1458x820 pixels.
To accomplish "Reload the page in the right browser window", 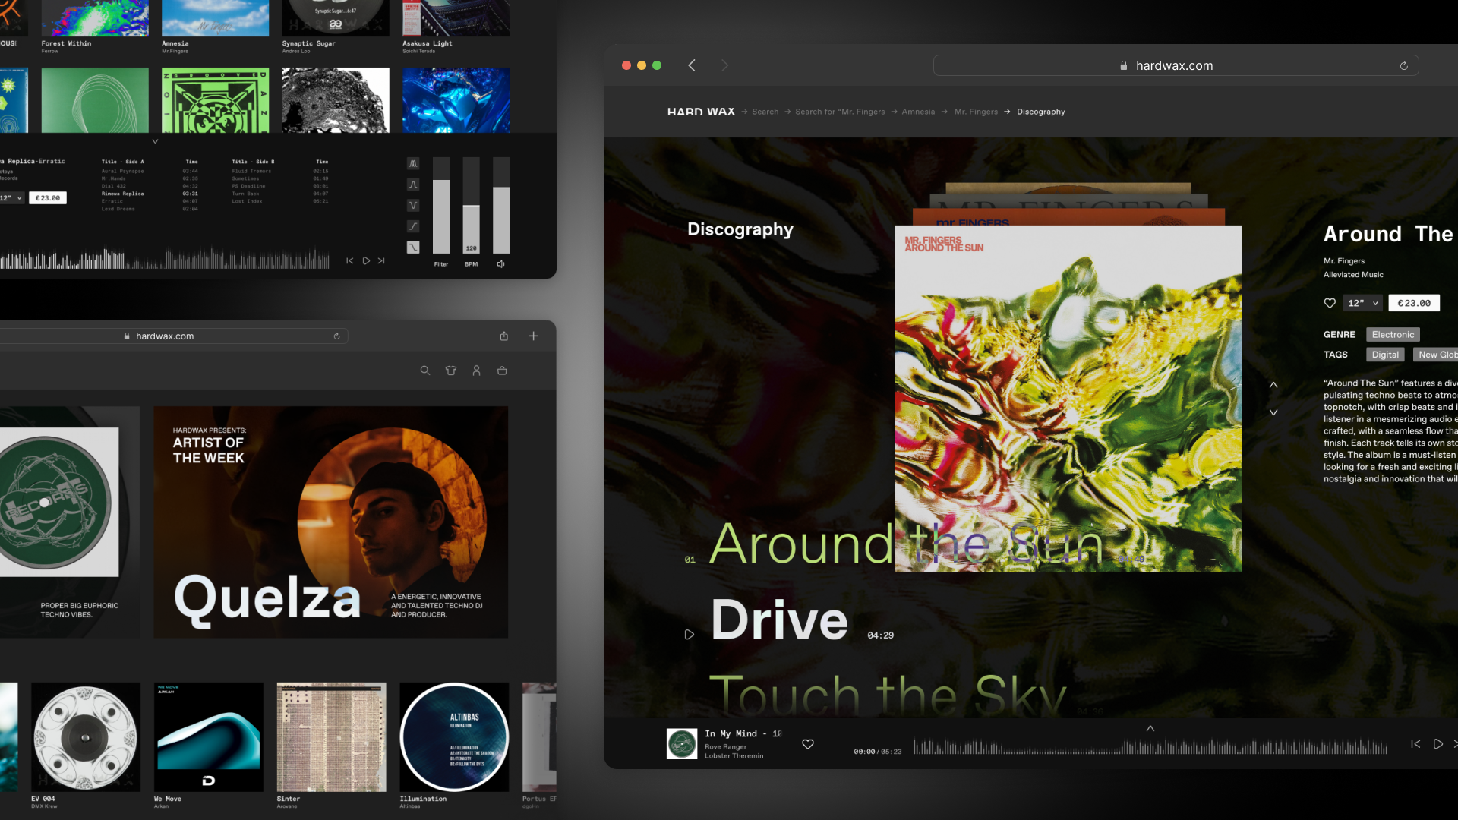I will 1403,65.
